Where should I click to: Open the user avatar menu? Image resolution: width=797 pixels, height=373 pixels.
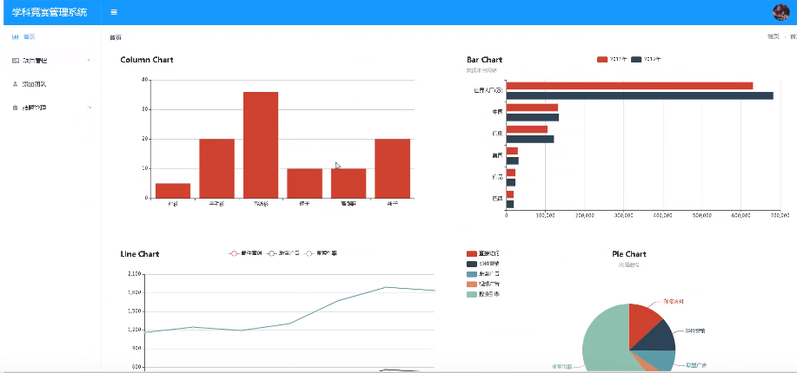(x=780, y=12)
